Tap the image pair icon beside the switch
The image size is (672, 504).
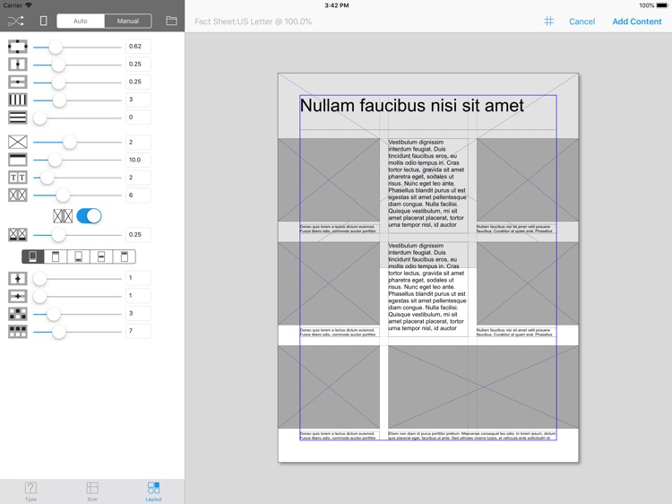click(63, 216)
